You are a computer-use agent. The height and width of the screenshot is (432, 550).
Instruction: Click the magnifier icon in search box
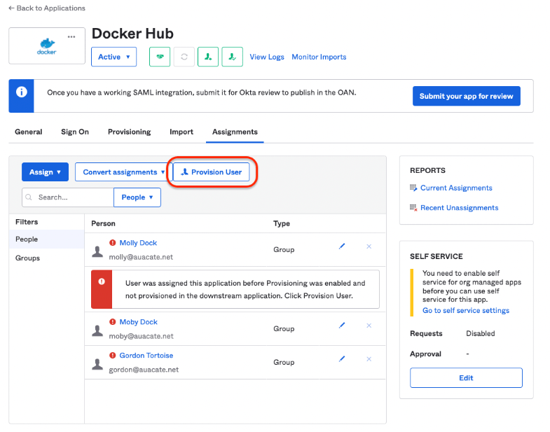(x=29, y=197)
